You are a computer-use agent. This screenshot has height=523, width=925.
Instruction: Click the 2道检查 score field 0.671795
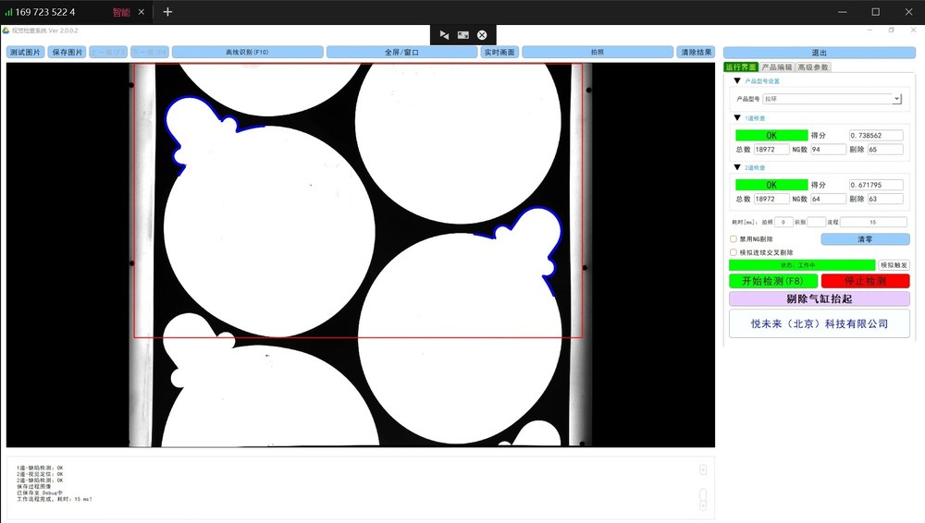(875, 185)
